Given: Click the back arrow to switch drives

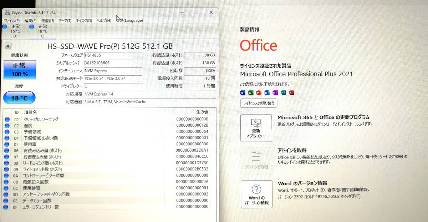Looking at the screenshot, I should 7,46.
